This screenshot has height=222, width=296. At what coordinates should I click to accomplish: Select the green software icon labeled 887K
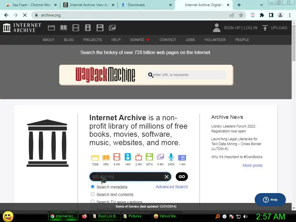click(x=149, y=157)
